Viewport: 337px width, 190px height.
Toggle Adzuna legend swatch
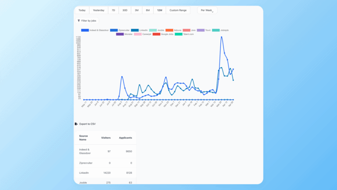tap(169, 30)
